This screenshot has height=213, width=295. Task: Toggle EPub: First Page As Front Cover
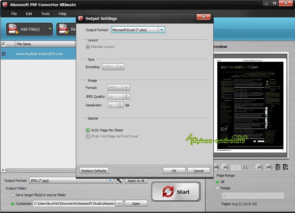88,136
